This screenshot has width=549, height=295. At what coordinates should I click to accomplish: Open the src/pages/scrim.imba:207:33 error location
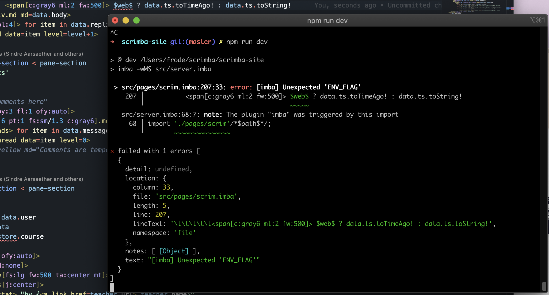(173, 87)
